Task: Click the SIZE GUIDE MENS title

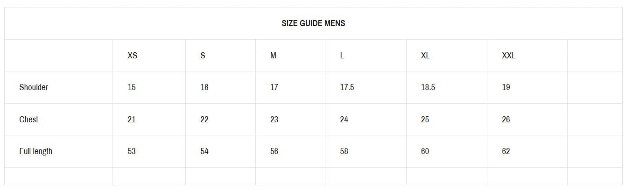Action: tap(313, 23)
